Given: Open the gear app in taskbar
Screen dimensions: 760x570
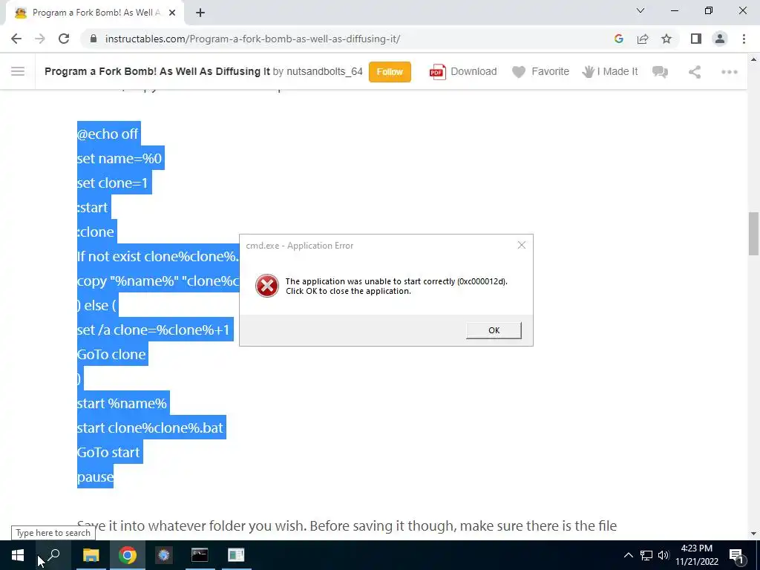Looking at the screenshot, I should (164, 555).
